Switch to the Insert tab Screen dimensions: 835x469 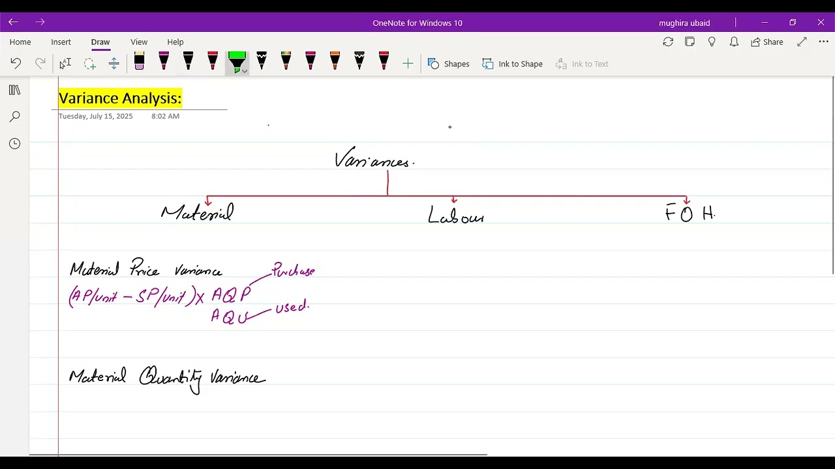(61, 42)
